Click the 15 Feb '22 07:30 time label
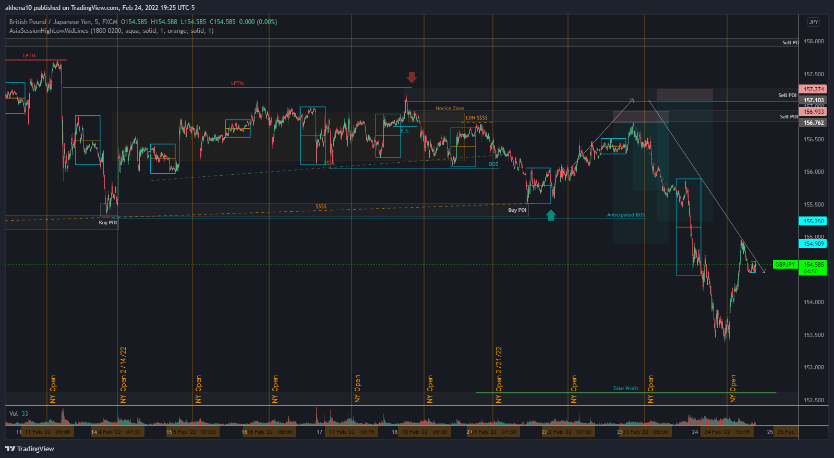834x458 pixels. coord(193,432)
